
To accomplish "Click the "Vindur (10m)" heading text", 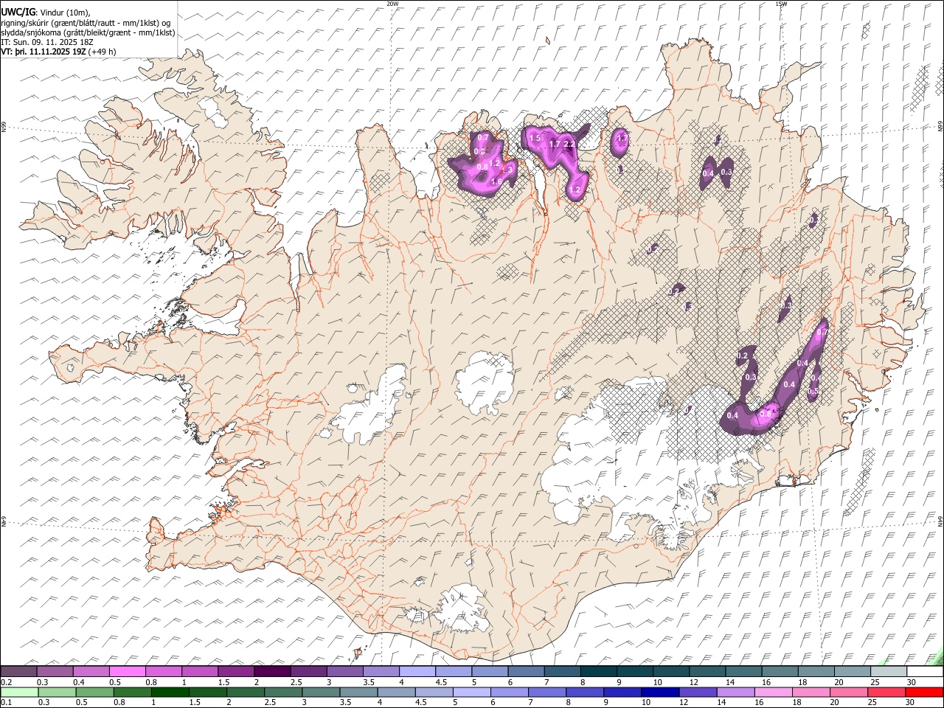I will [66, 13].
